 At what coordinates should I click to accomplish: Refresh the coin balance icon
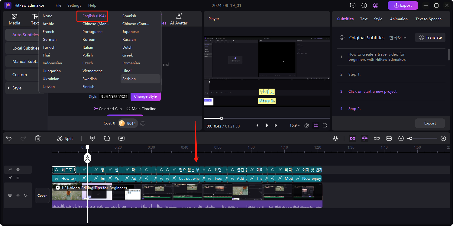143,123
